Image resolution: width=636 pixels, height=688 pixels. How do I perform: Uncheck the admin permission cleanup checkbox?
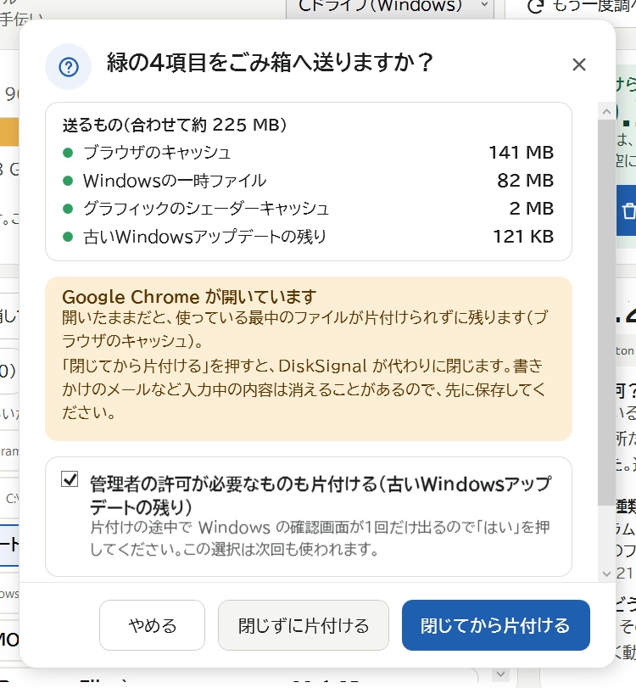[x=70, y=479]
